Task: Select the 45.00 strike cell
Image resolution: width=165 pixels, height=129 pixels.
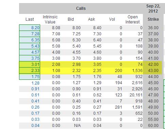Action: click(x=153, y=83)
